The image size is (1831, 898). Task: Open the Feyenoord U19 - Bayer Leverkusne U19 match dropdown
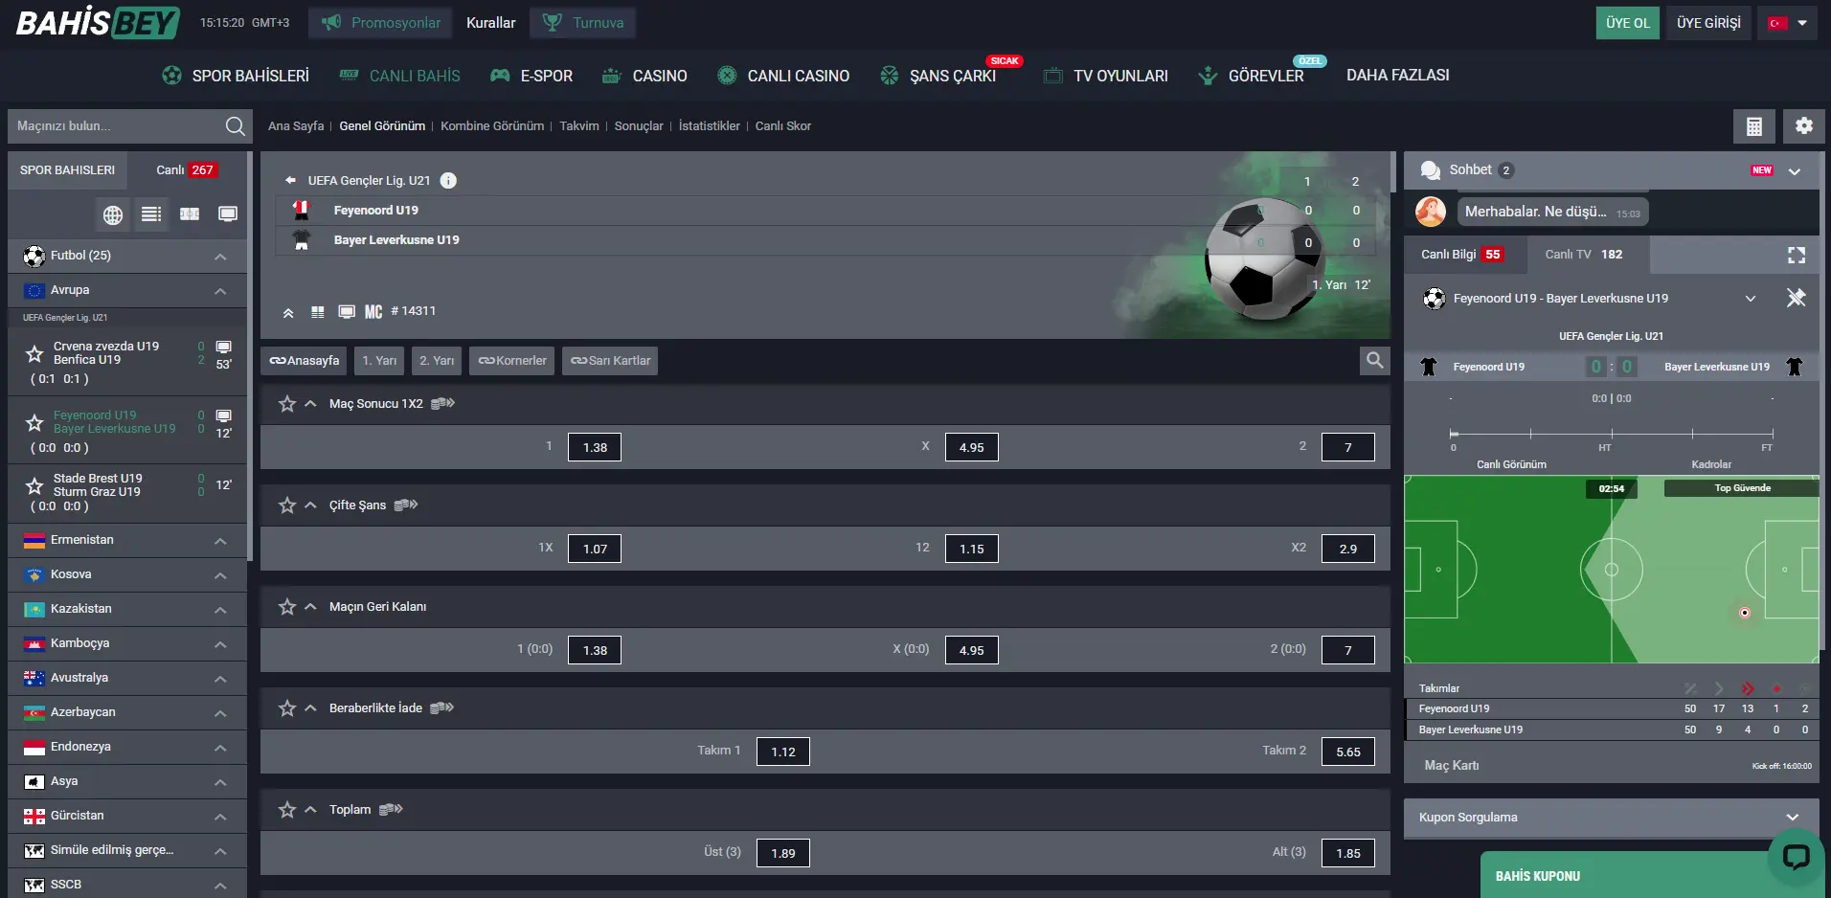coord(1751,299)
